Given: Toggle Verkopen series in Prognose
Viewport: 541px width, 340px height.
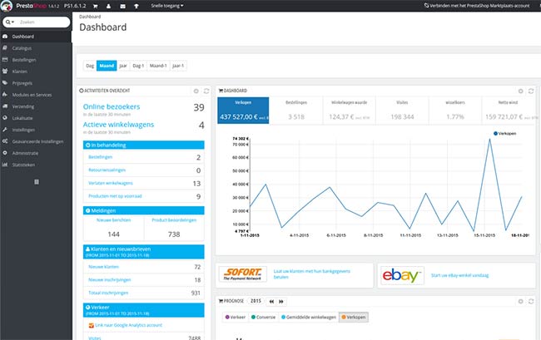Looking at the screenshot, I should point(354,318).
